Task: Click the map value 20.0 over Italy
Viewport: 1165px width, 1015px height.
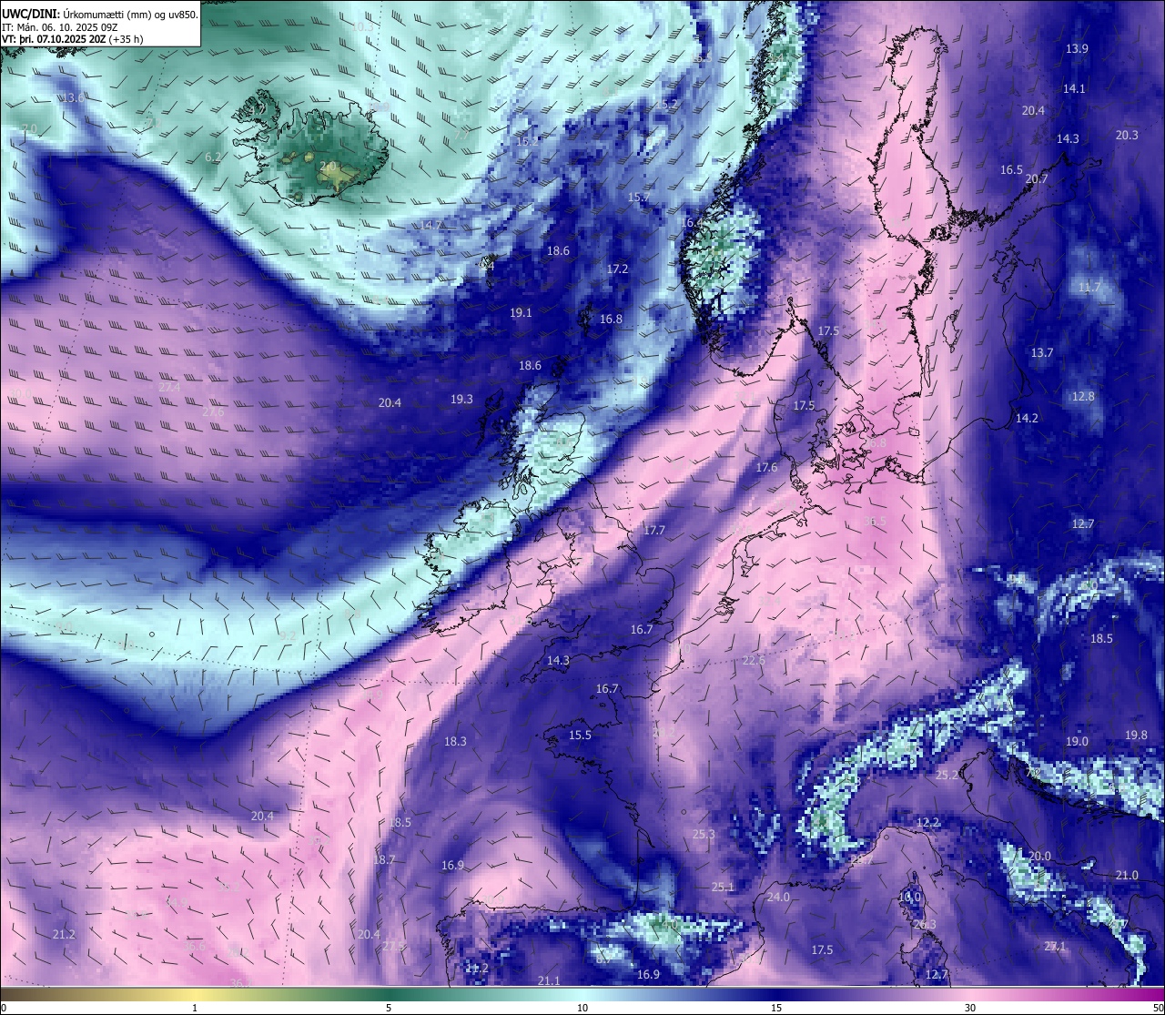Action: click(1039, 856)
